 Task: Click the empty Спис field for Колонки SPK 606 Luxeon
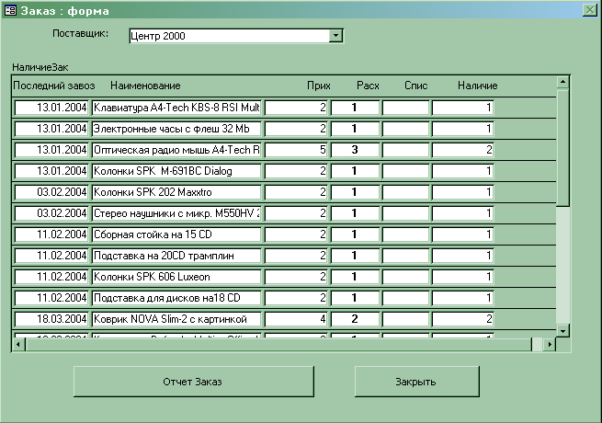pos(405,277)
